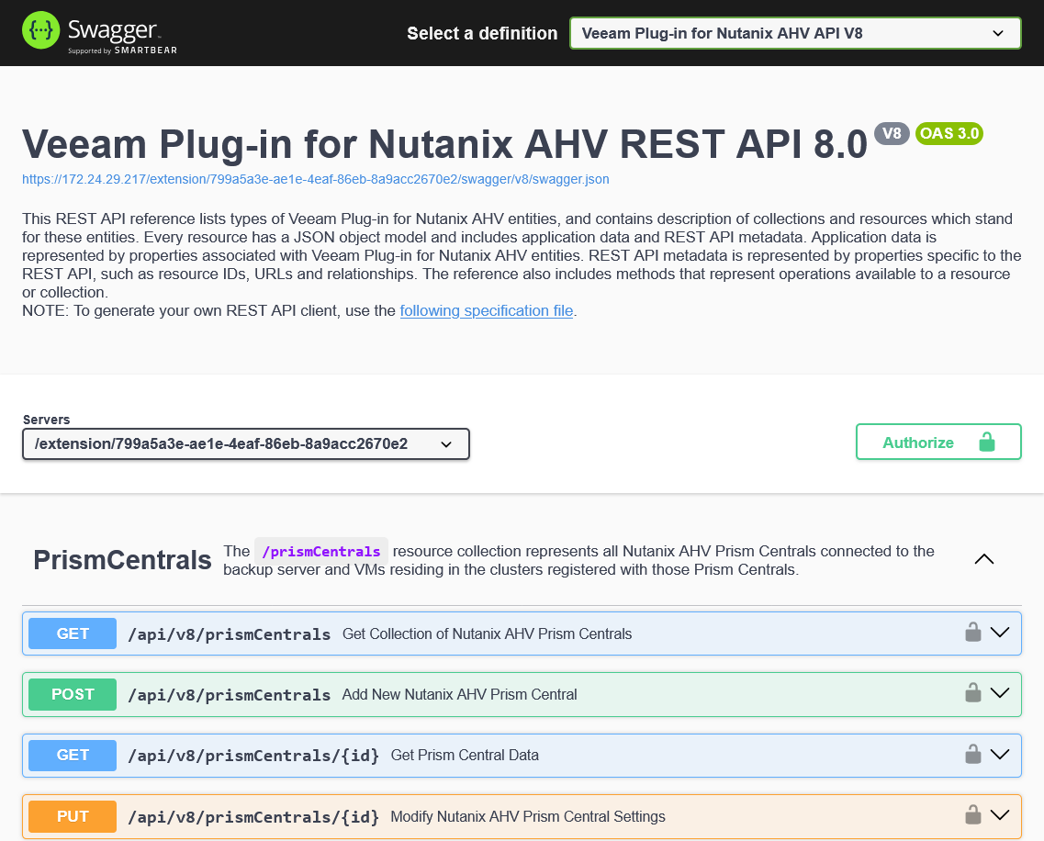Click the PrismCentrals tag heading

click(x=122, y=560)
